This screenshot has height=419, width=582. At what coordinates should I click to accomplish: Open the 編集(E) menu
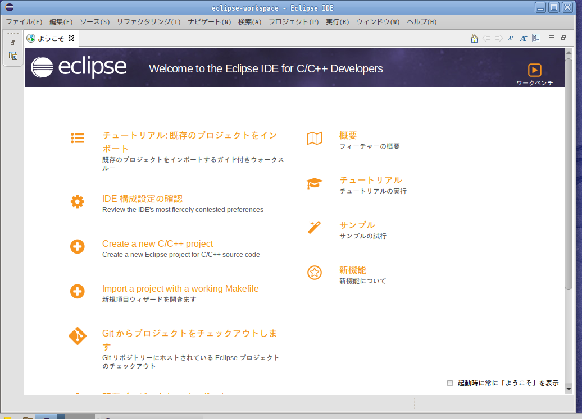(x=61, y=22)
